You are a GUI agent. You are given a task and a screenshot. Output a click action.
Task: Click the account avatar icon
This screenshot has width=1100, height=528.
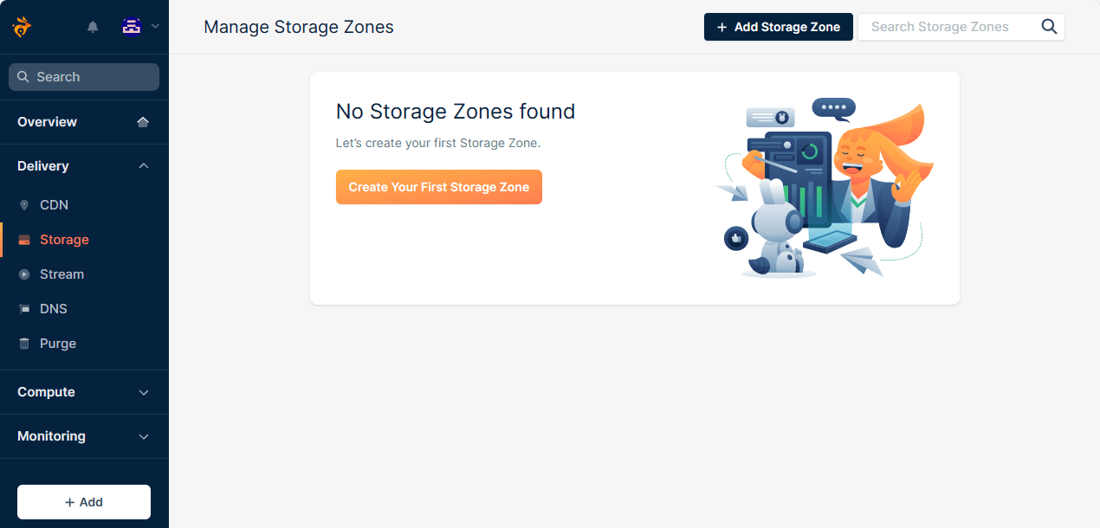[x=132, y=27]
